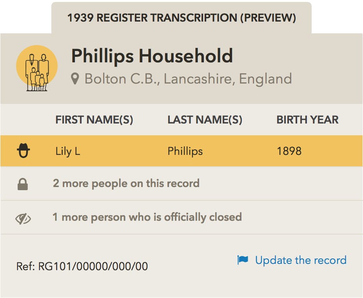Viewport: 363px width, 298px height.
Task: Click the family household icon
Action: pos(37,68)
